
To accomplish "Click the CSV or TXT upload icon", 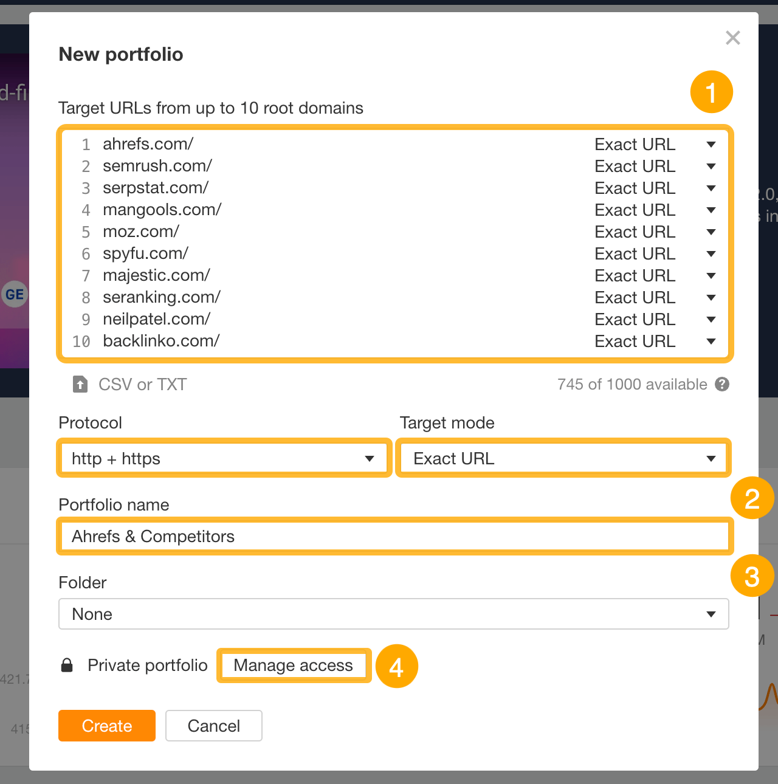I will [80, 384].
